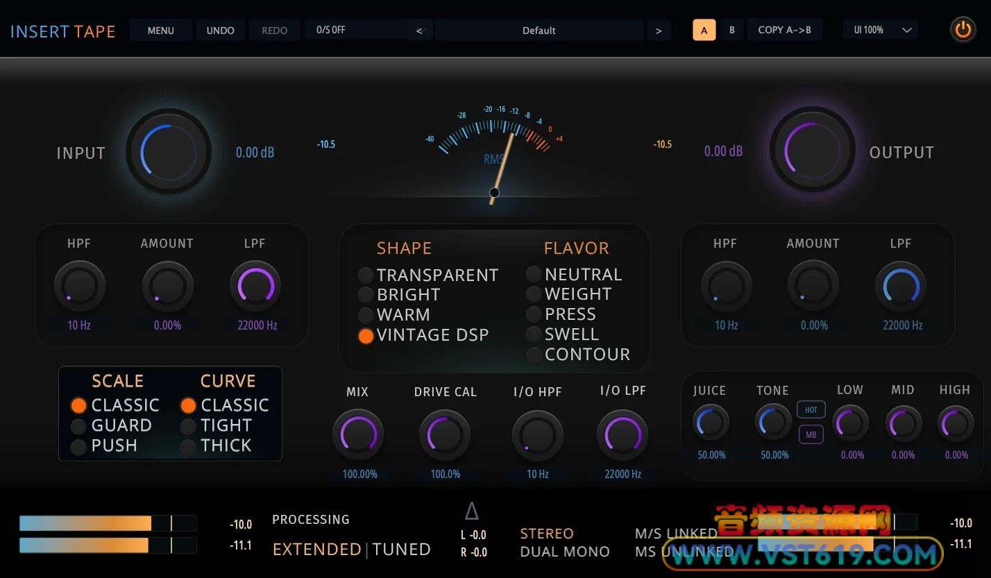This screenshot has width=991, height=578.
Task: Select DUAL MONO channel mode
Action: [565, 552]
